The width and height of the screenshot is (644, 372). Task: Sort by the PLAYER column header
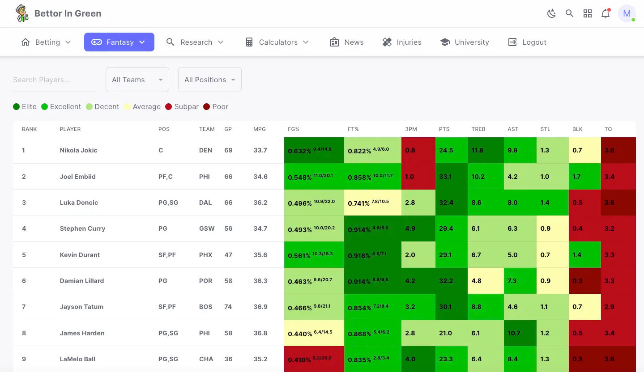[70, 129]
